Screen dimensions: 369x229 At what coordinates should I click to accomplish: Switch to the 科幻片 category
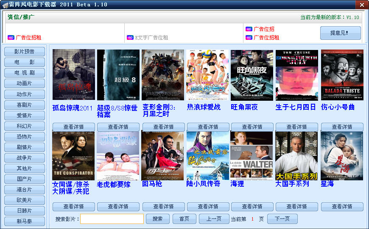[24, 126]
